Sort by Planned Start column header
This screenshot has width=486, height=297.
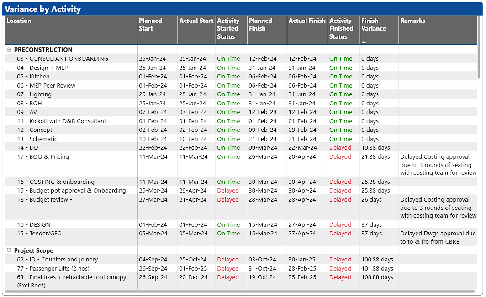coord(151,25)
